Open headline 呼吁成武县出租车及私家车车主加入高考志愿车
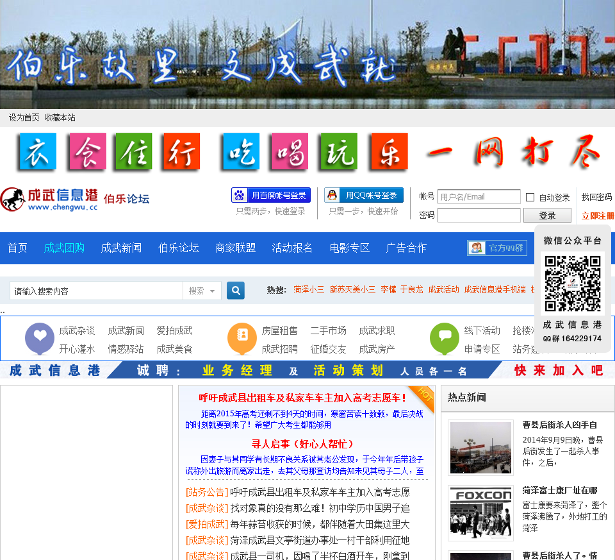The height and width of the screenshot is (560, 615). click(303, 398)
